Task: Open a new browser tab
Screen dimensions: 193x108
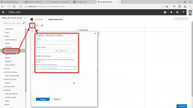Action: [x=122, y=2]
